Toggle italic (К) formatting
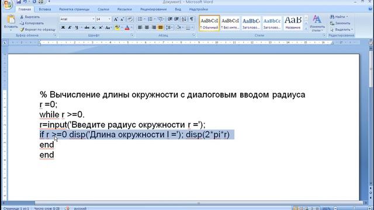 70,27
